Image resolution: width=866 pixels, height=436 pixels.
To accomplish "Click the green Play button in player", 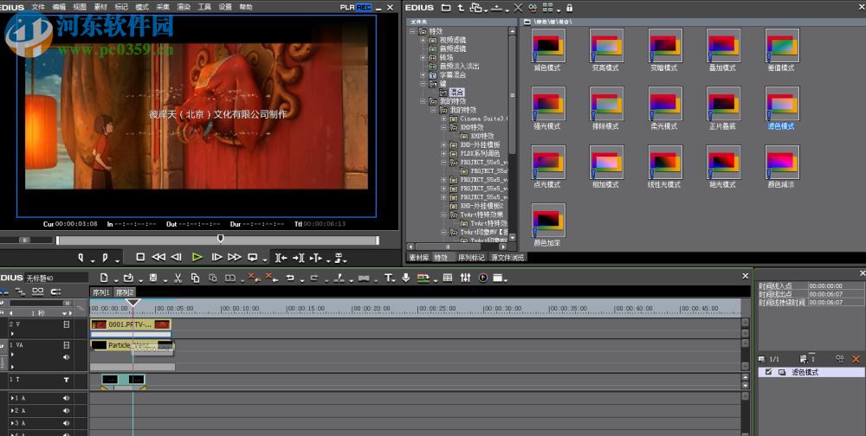I will tap(197, 257).
